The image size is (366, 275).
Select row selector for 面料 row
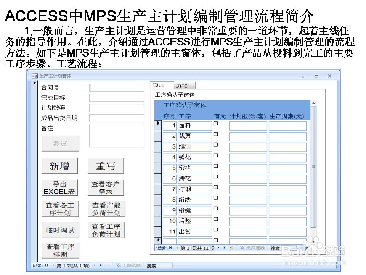pyautogui.click(x=158, y=125)
